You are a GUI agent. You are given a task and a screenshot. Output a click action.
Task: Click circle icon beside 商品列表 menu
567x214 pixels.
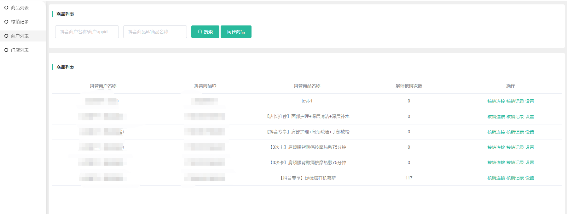tap(6, 8)
